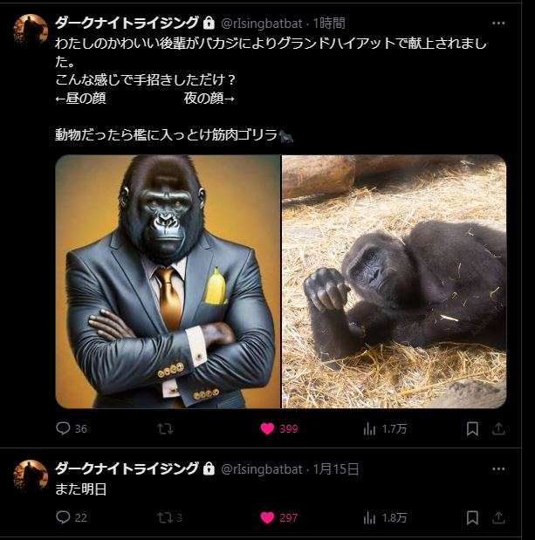The height and width of the screenshot is (540, 535).
Task: Open the 1時間 timestamp of first post
Action: pyautogui.click(x=328, y=23)
